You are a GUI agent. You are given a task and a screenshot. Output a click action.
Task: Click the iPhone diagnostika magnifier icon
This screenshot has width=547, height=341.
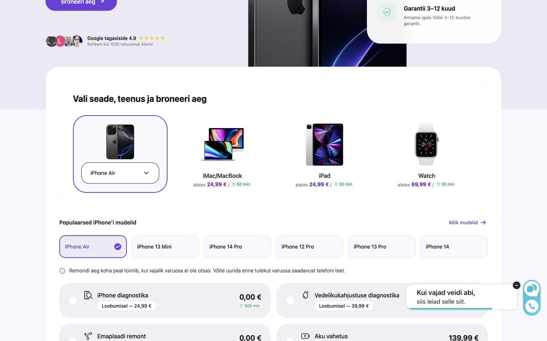coord(88,295)
